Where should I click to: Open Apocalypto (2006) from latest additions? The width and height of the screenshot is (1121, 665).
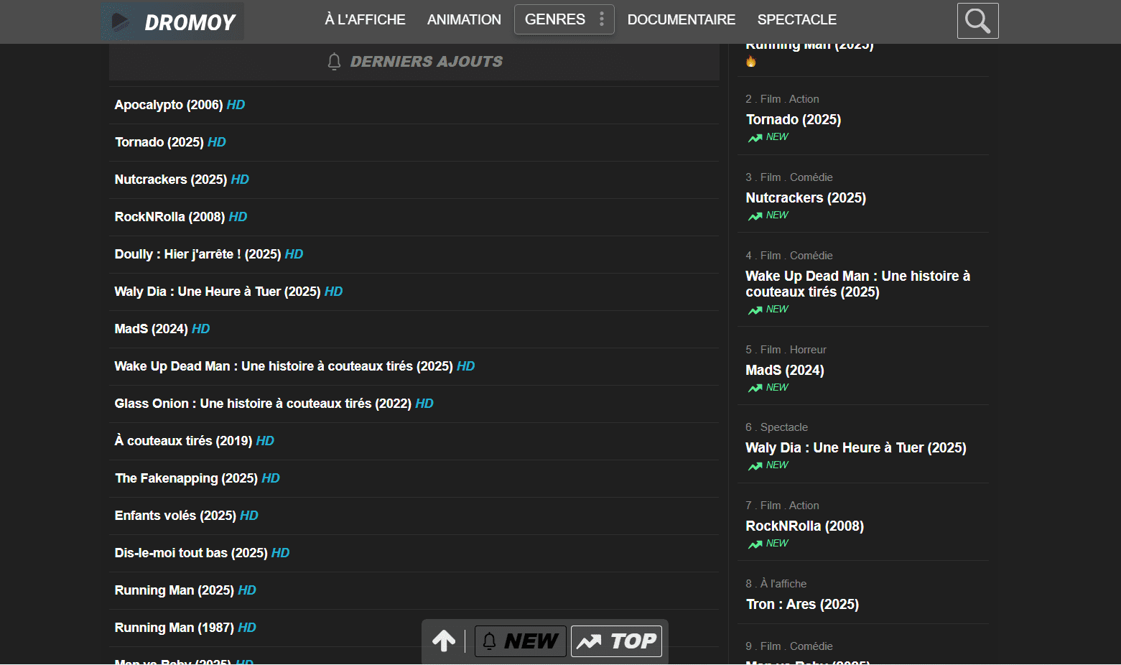click(169, 105)
